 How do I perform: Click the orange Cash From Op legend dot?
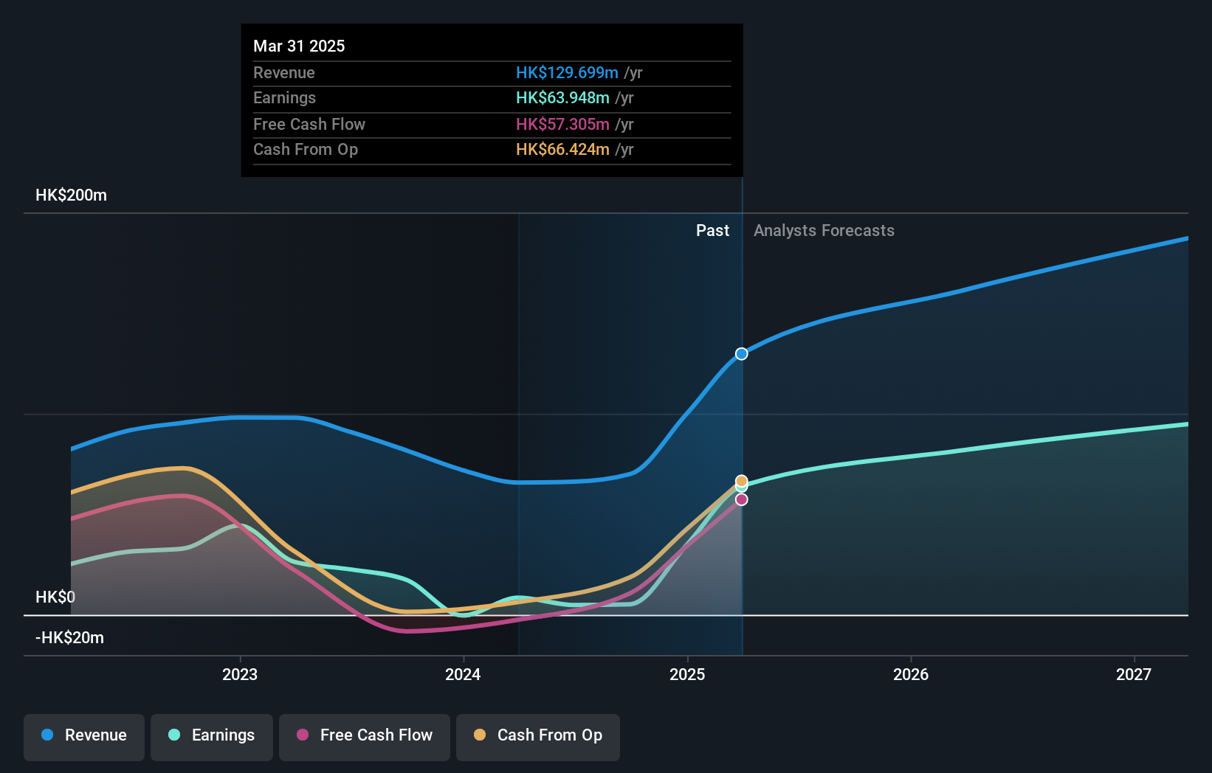point(480,735)
